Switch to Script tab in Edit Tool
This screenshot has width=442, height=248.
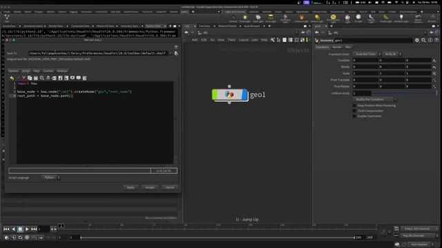pos(26,71)
